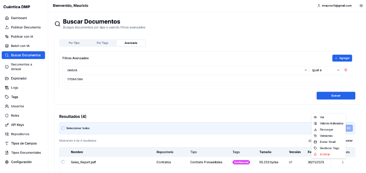Open Configuración settings in sidebar
Viewport: 366px width, 173px height.
click(x=21, y=162)
